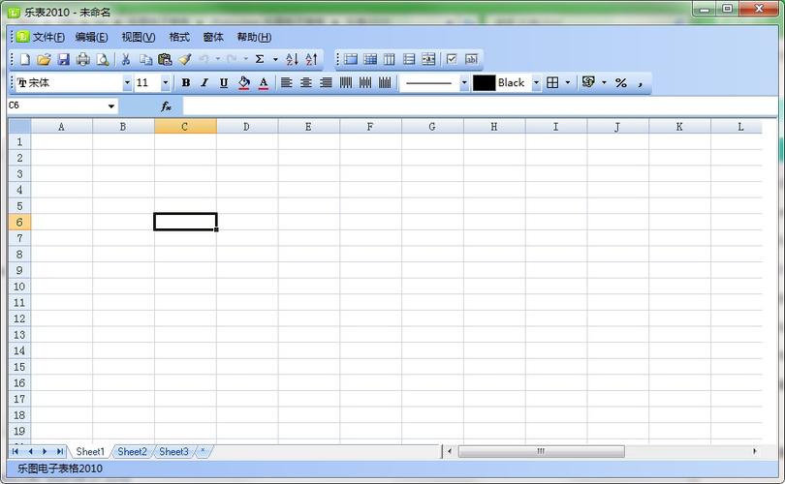The height and width of the screenshot is (484, 785).
Task: Set third vertical text alignment option
Action: click(x=385, y=82)
